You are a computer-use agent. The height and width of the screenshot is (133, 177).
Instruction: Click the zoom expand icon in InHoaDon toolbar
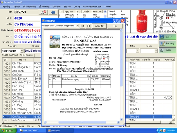coord(83,26)
